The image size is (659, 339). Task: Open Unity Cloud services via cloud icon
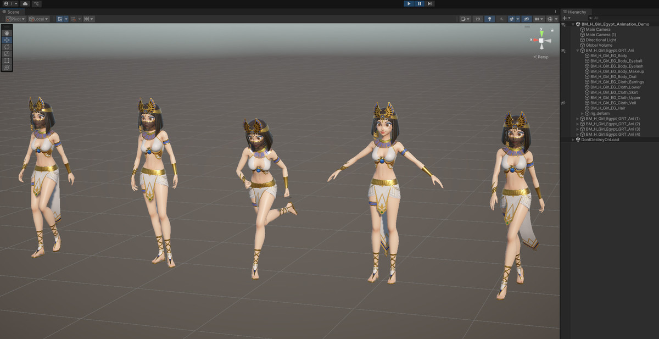coord(25,3)
